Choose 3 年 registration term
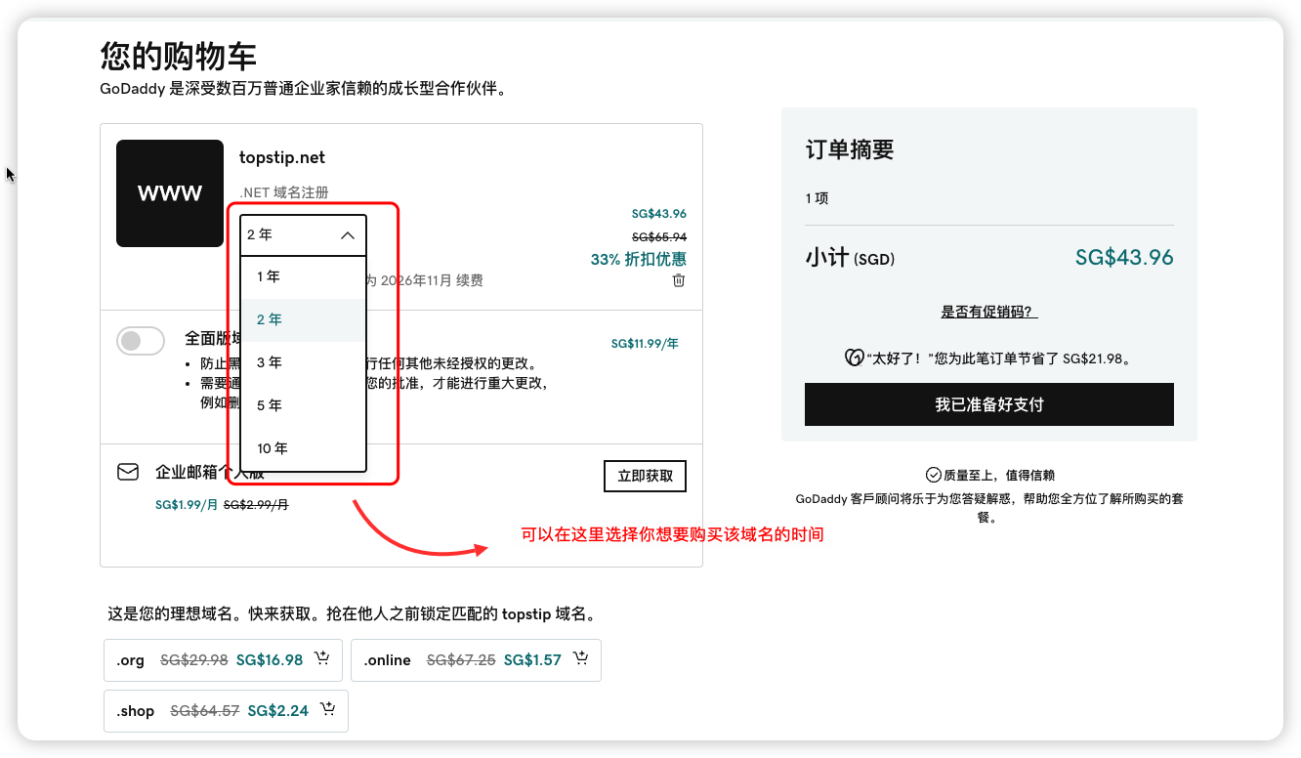 [303, 363]
